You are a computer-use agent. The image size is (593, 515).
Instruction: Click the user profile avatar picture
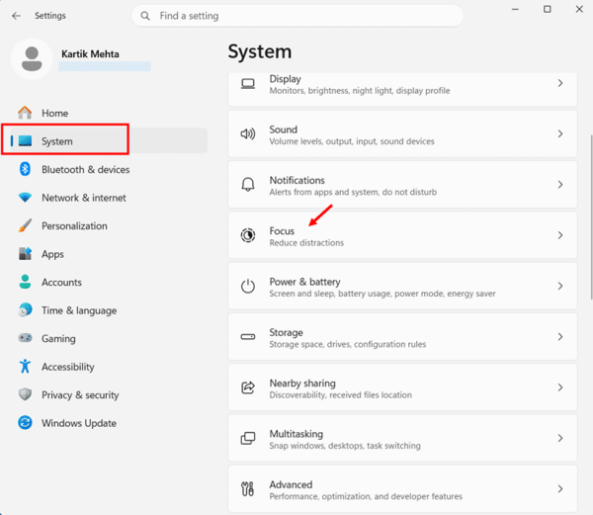32,59
